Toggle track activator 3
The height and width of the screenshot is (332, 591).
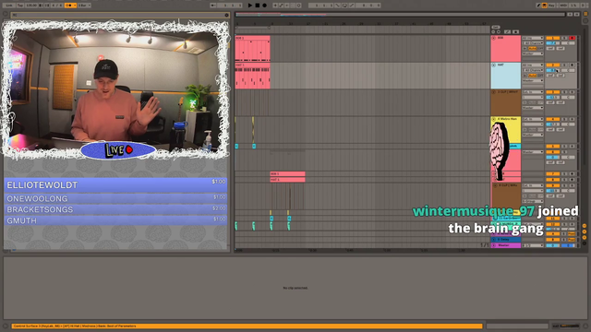click(553, 92)
